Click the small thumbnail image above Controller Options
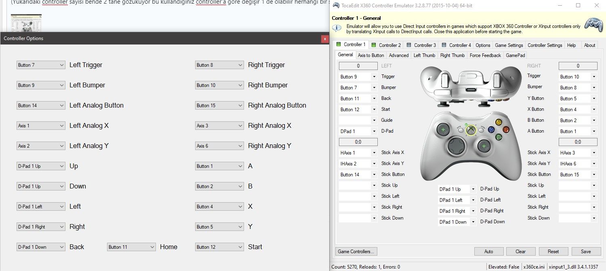 click(x=26, y=23)
